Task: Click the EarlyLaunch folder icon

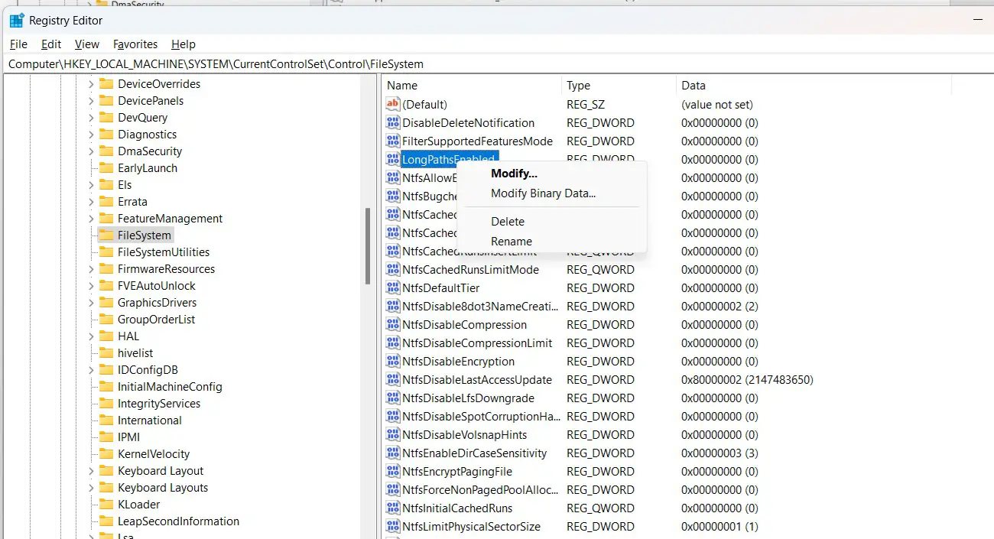Action: (106, 167)
